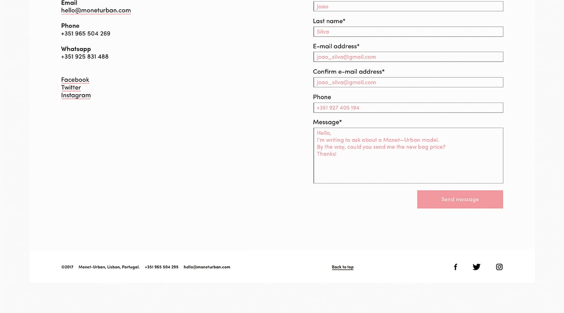This screenshot has width=564, height=313.
Task: Click the footer email hello@moneturban.com
Action: point(207,267)
